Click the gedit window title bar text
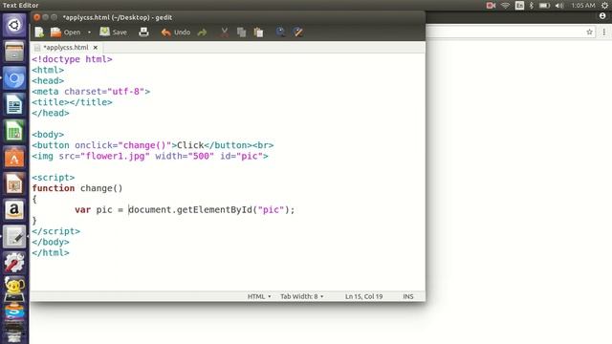Viewport: 612px width, 344px height. pyautogui.click(x=118, y=17)
